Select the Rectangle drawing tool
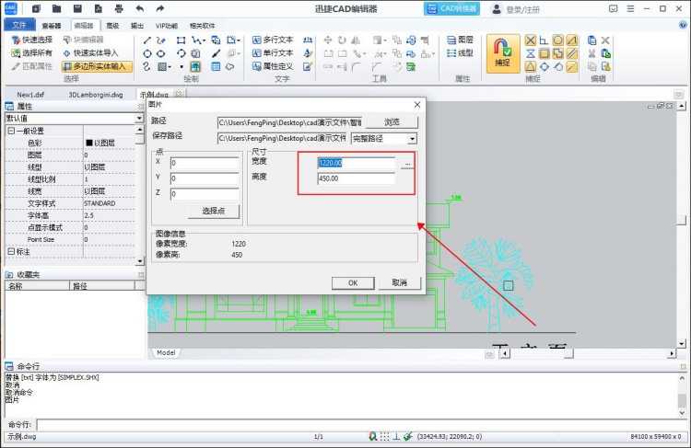691x448 pixels. (x=181, y=40)
